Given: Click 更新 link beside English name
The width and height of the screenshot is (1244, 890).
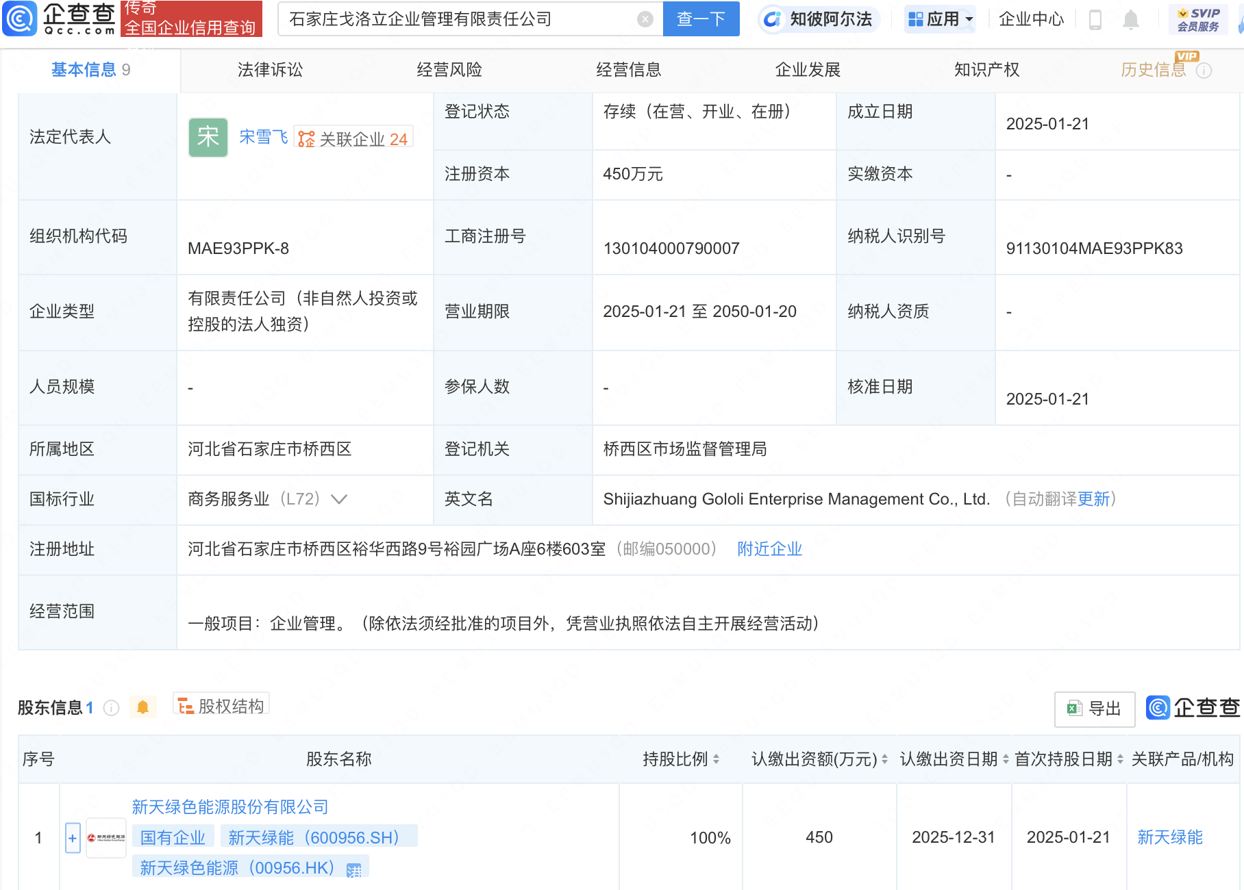Looking at the screenshot, I should coord(1093,499).
